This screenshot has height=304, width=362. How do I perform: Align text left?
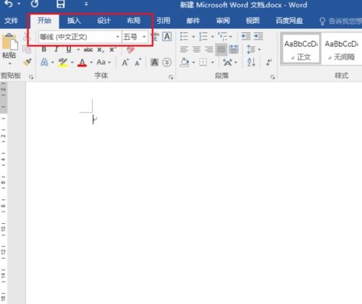pos(184,50)
